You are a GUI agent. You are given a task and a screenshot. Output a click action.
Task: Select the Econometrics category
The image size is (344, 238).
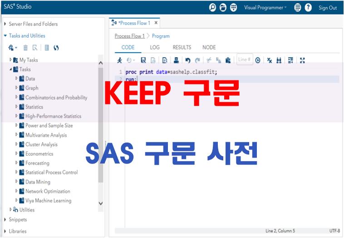pos(39,154)
